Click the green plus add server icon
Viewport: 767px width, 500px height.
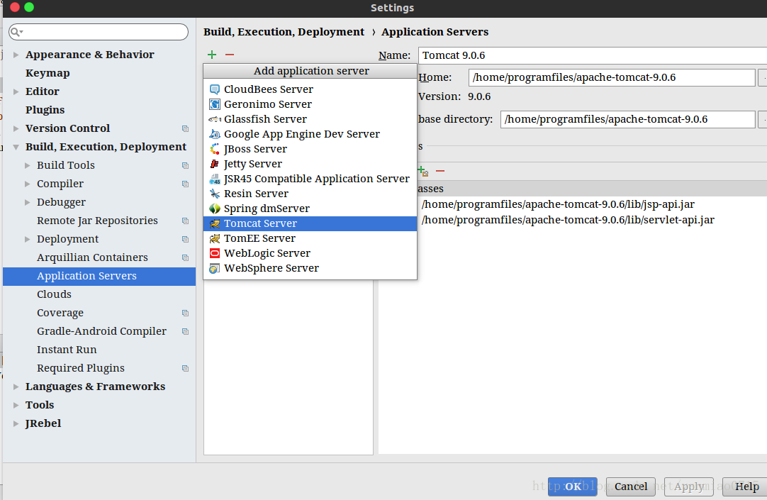212,55
